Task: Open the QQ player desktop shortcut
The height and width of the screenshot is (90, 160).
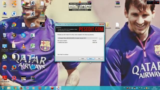Action: coord(33,68)
